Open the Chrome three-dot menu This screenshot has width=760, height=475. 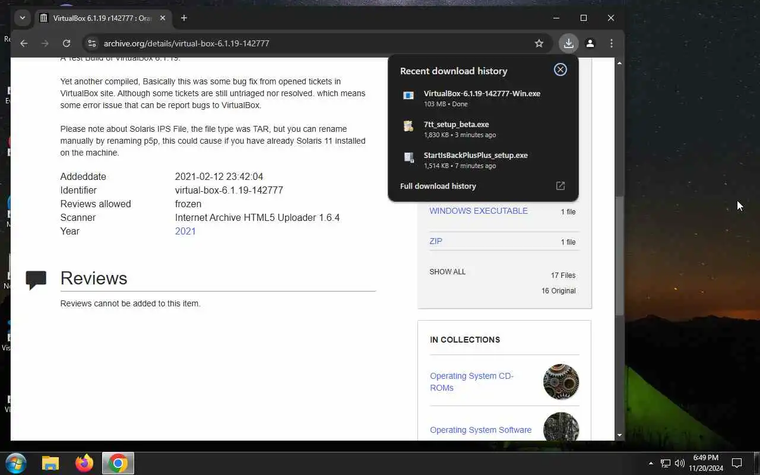point(612,43)
